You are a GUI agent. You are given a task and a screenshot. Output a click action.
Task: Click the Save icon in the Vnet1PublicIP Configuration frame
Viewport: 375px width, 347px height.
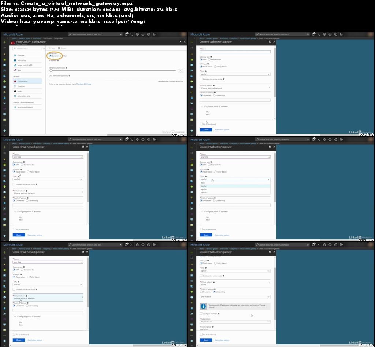(50, 48)
